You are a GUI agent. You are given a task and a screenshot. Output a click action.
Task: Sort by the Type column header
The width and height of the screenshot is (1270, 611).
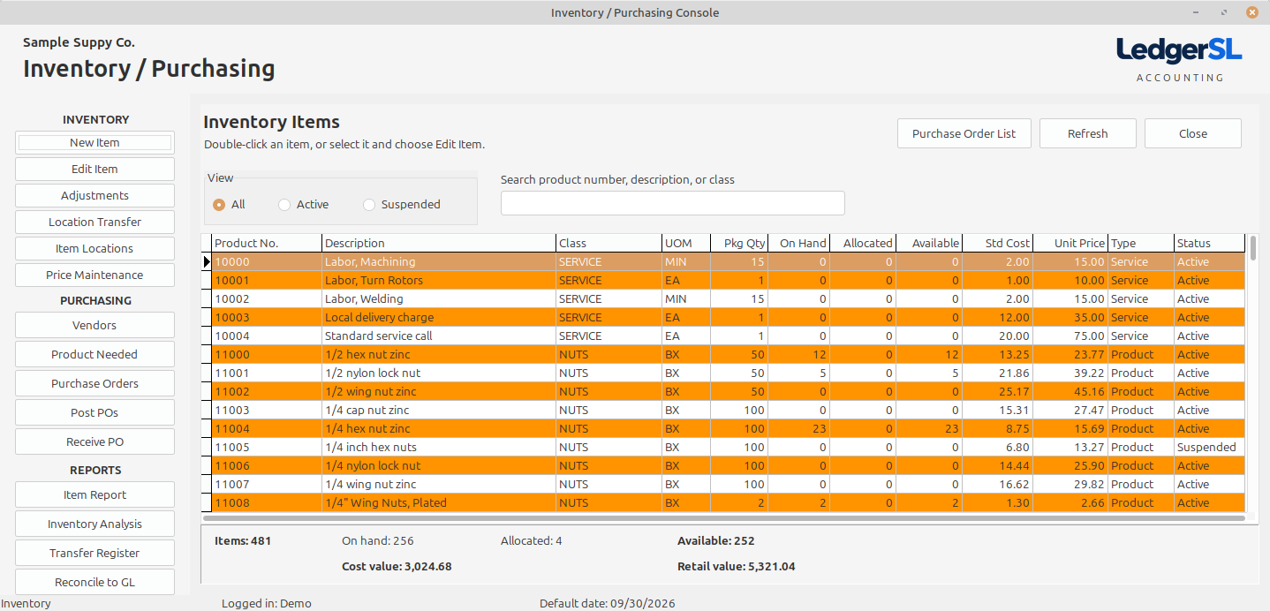pyautogui.click(x=1141, y=243)
